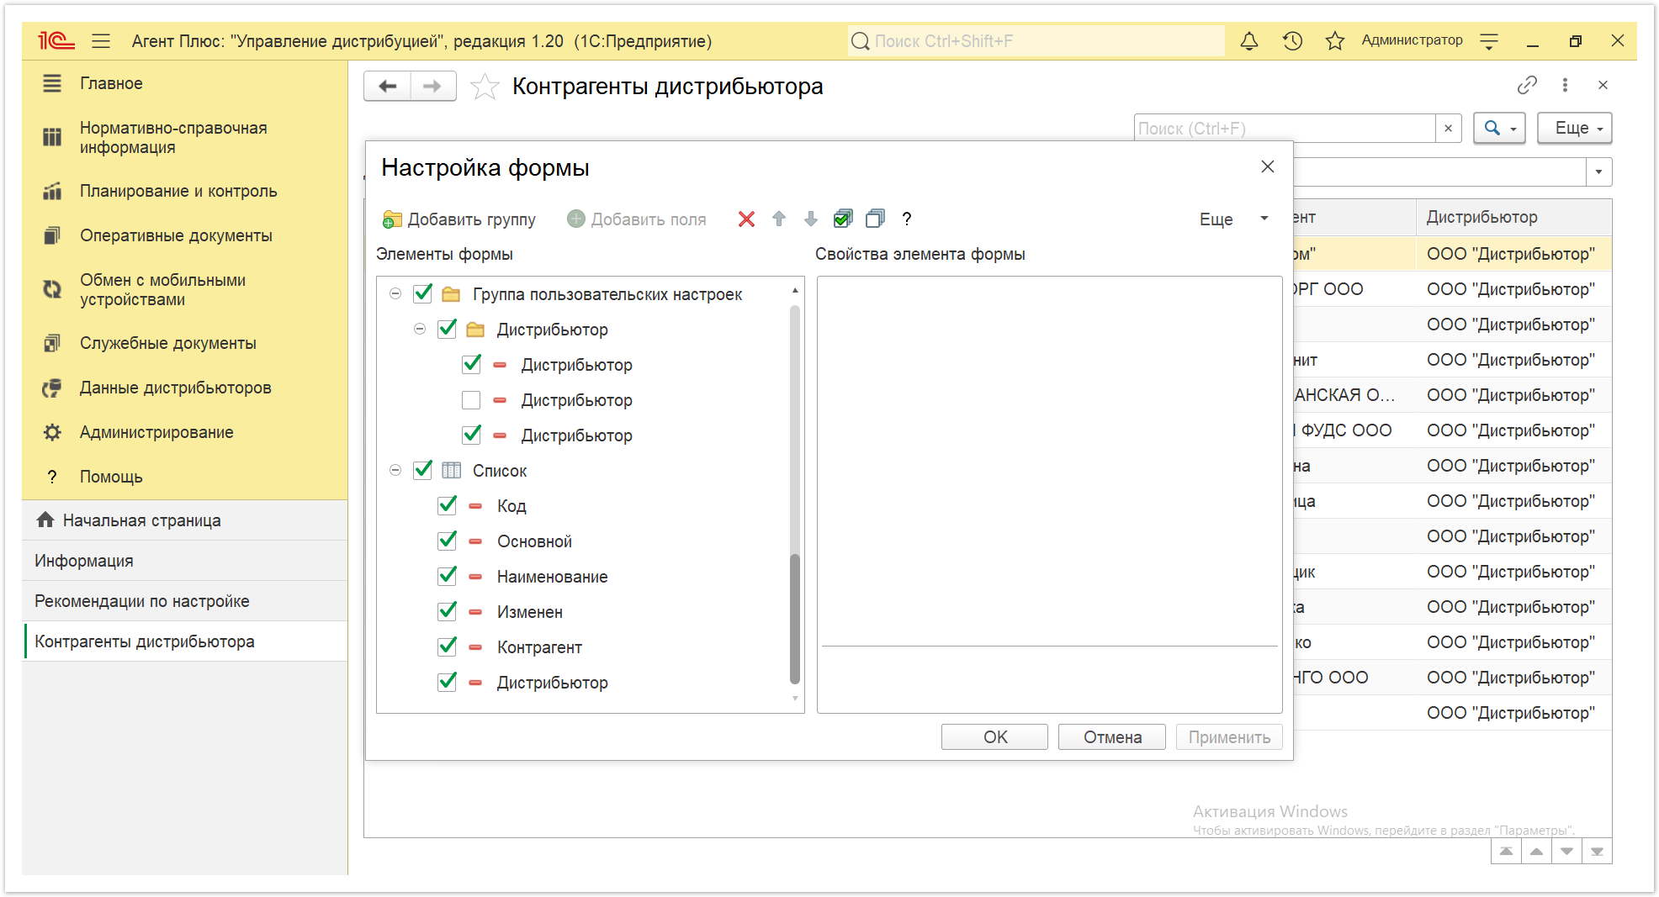Toggle Контрагент column checkbox
The image size is (1659, 897).
click(448, 647)
